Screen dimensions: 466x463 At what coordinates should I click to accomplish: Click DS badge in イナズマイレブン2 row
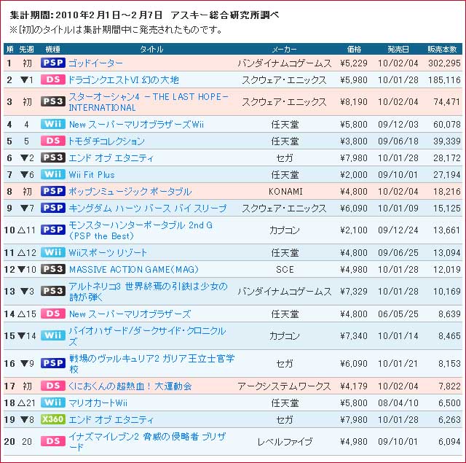(53, 441)
